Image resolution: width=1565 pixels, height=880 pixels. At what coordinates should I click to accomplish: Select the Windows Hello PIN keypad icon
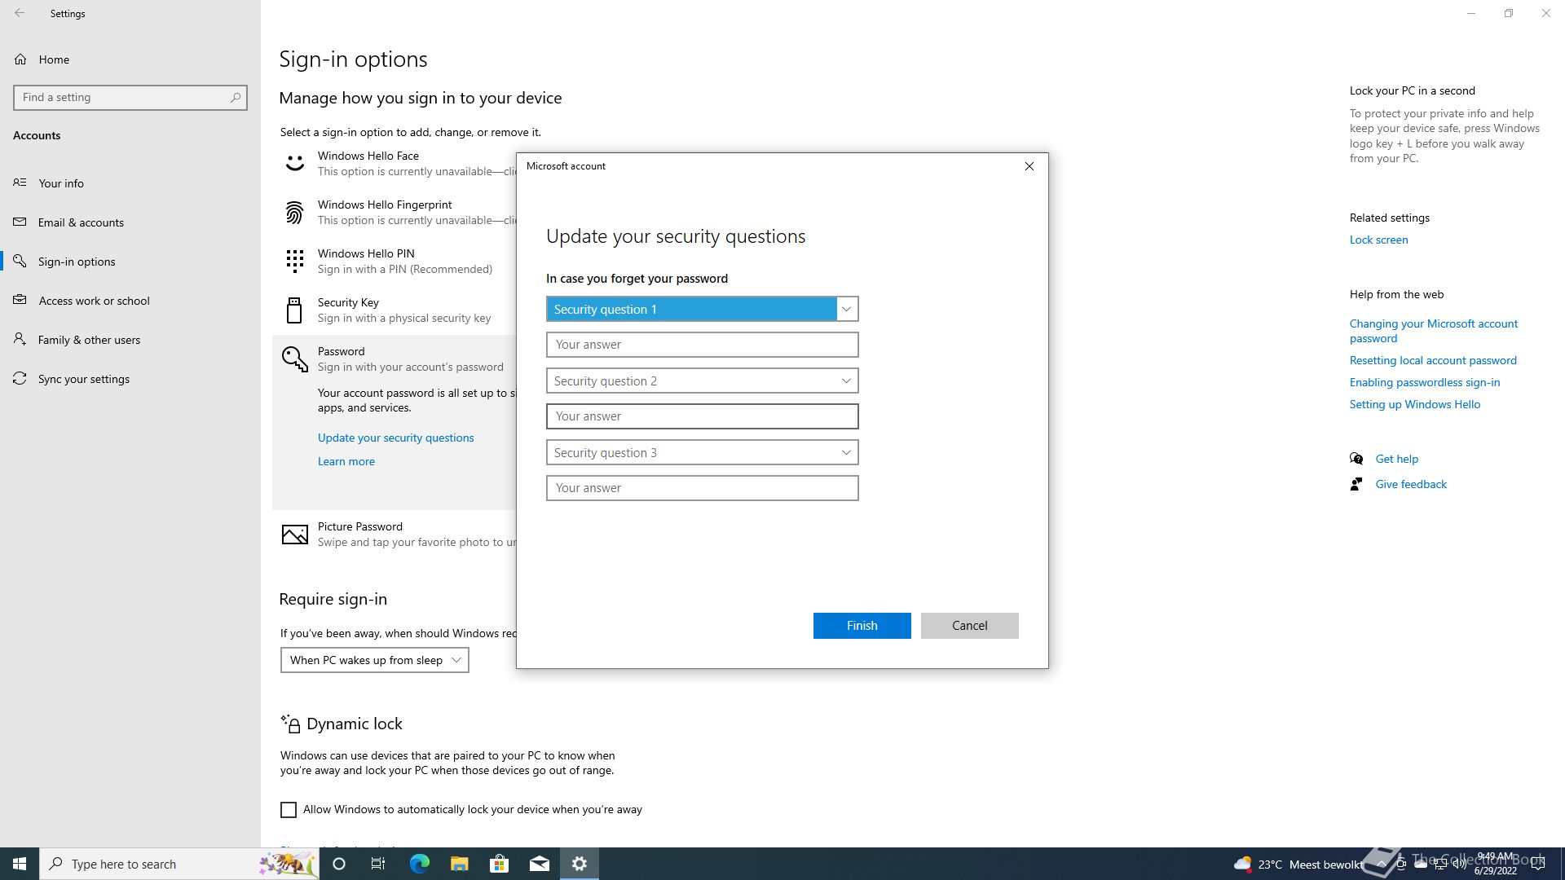(294, 262)
